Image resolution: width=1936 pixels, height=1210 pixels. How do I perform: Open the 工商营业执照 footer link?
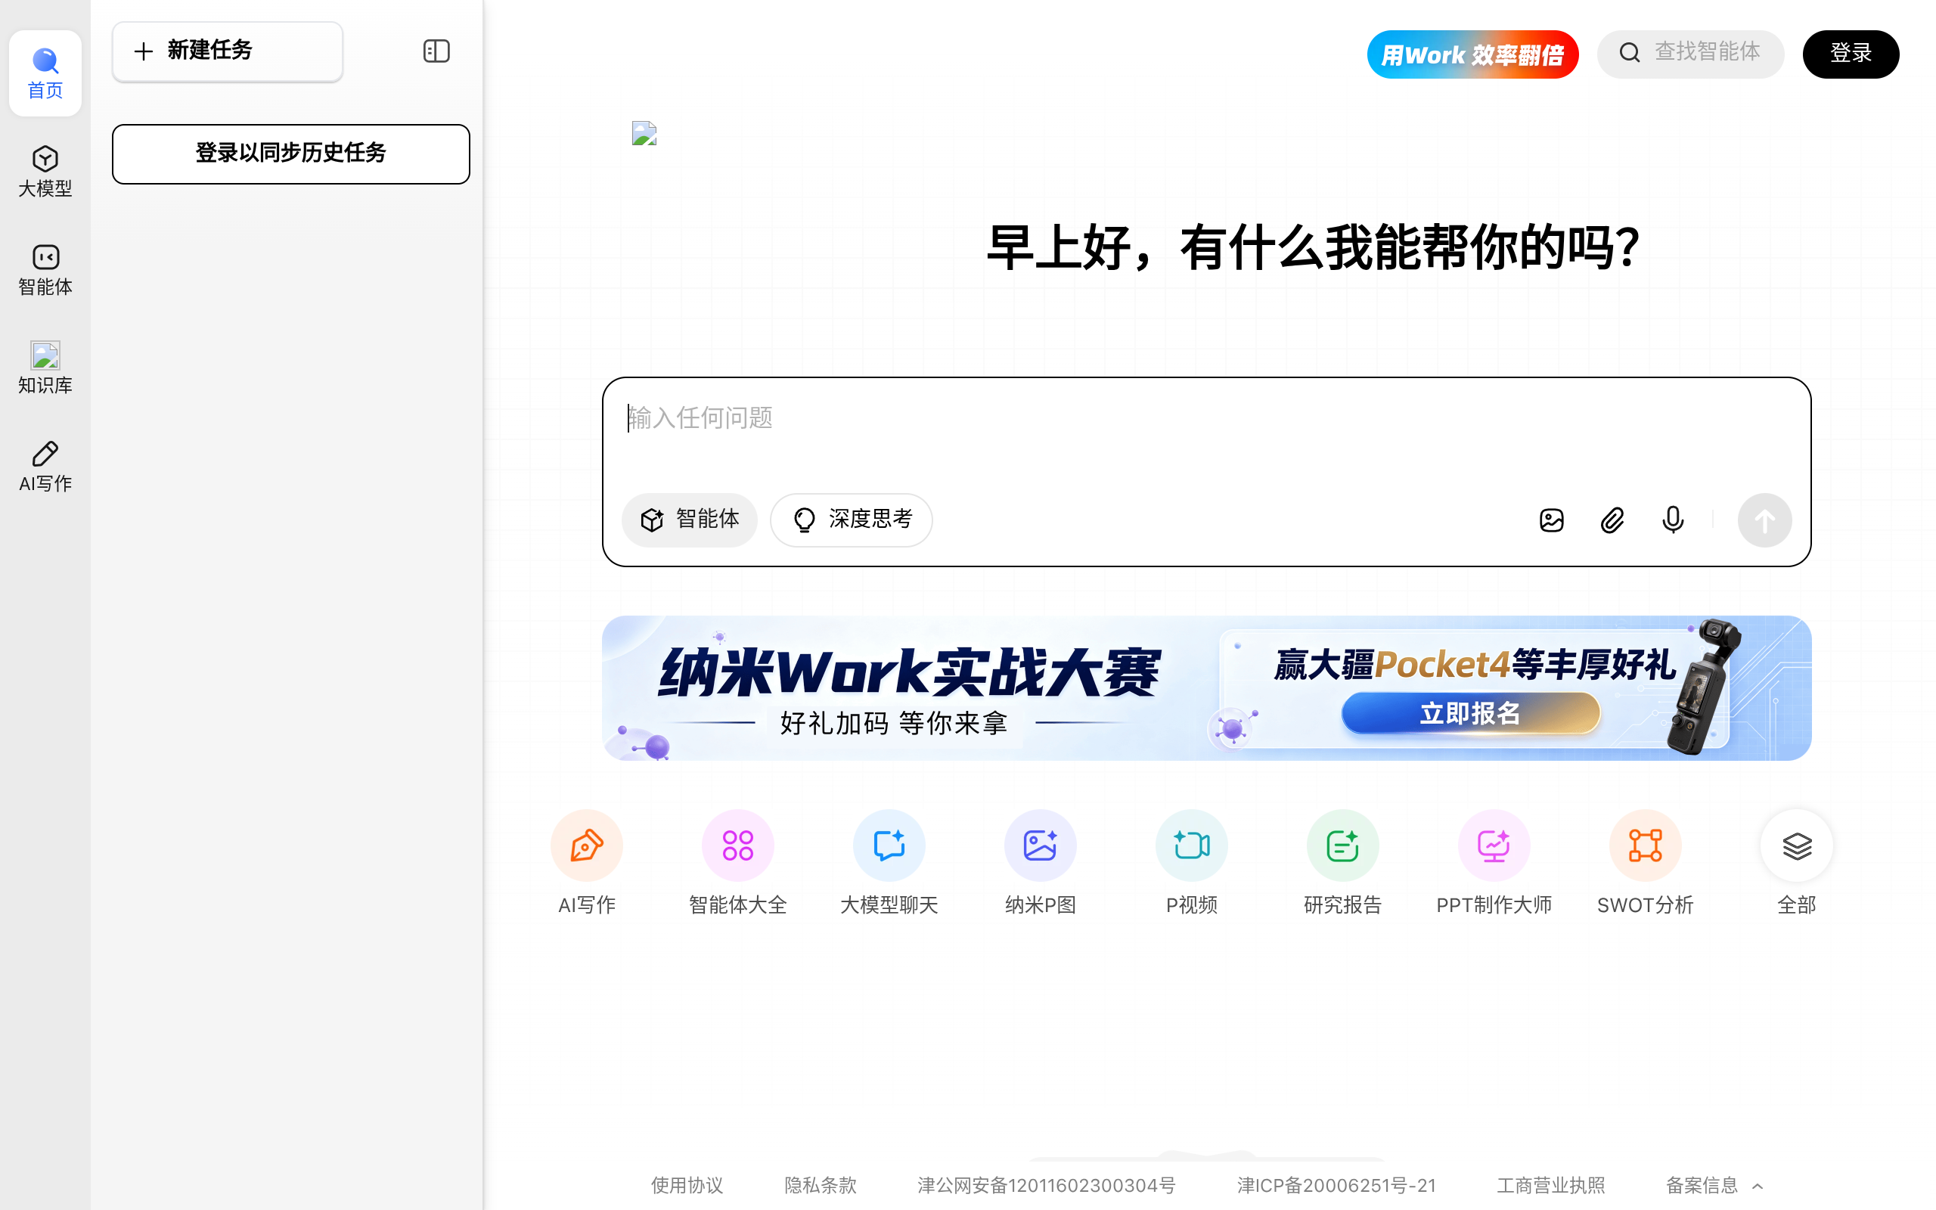(1550, 1185)
